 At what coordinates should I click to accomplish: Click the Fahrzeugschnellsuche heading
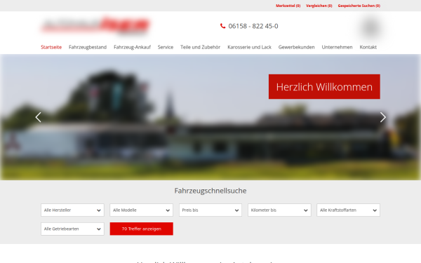(210, 191)
